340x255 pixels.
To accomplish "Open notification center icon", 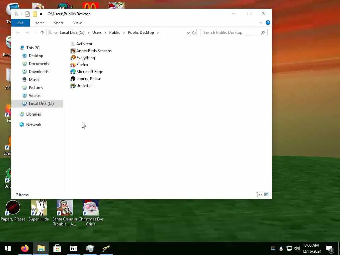I will pos(330,248).
